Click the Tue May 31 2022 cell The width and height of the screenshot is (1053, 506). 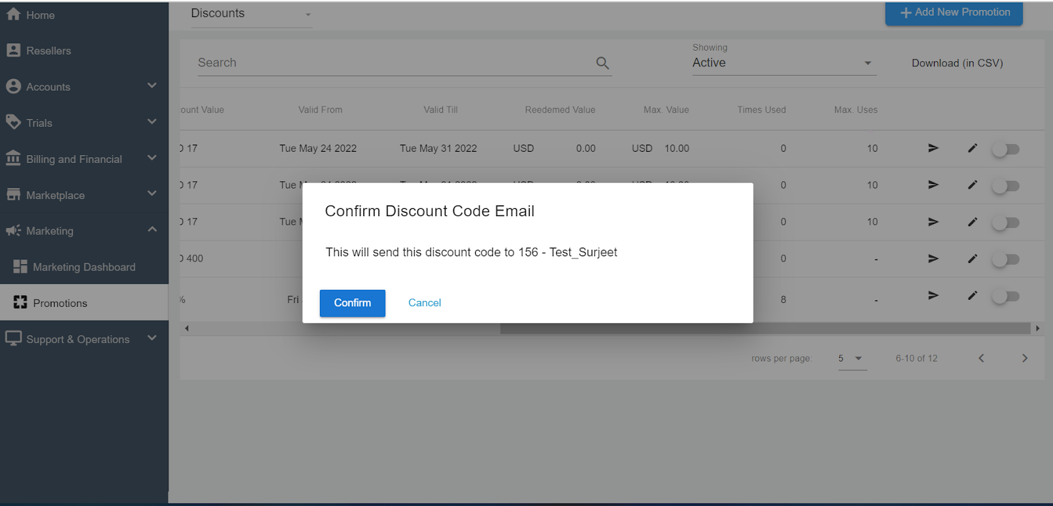[x=438, y=149]
